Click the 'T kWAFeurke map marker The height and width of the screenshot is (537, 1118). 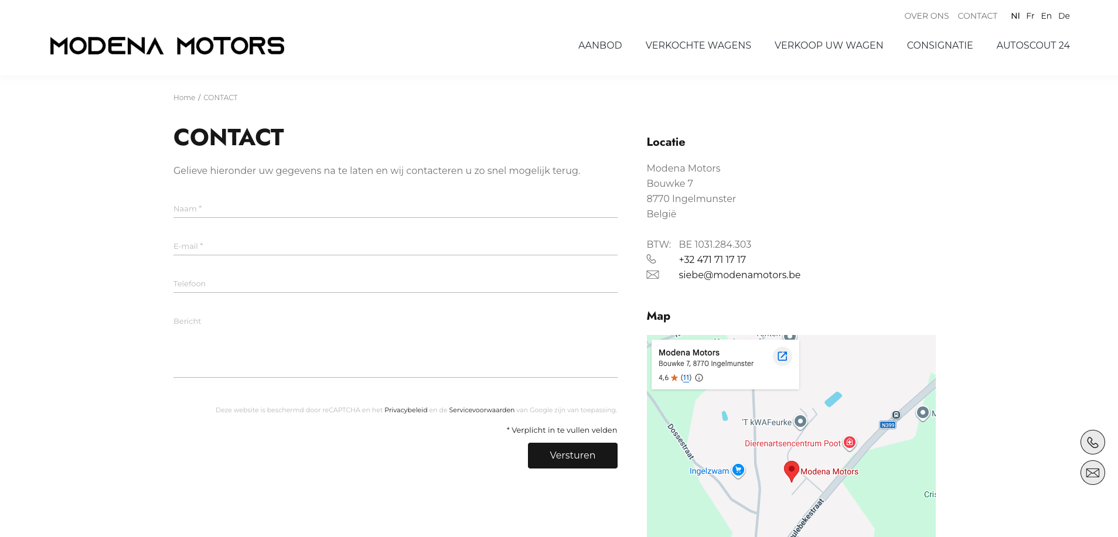pos(800,422)
